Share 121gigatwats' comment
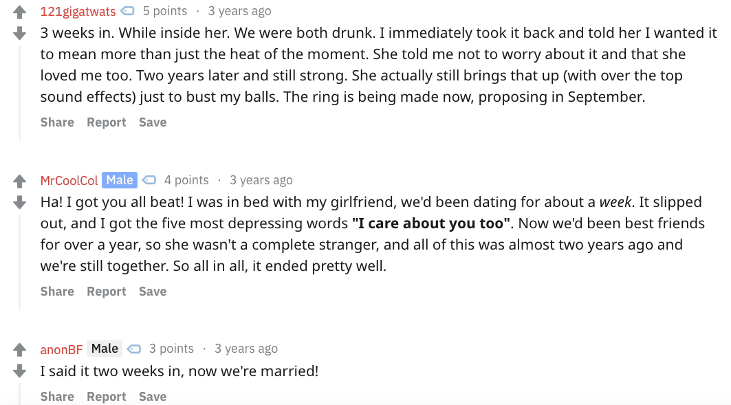731x405 pixels. [x=57, y=122]
